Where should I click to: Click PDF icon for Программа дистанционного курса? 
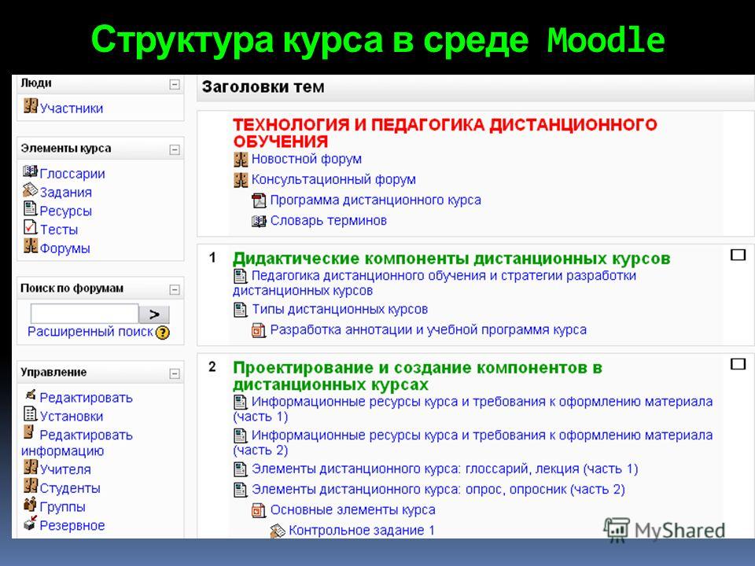259,200
